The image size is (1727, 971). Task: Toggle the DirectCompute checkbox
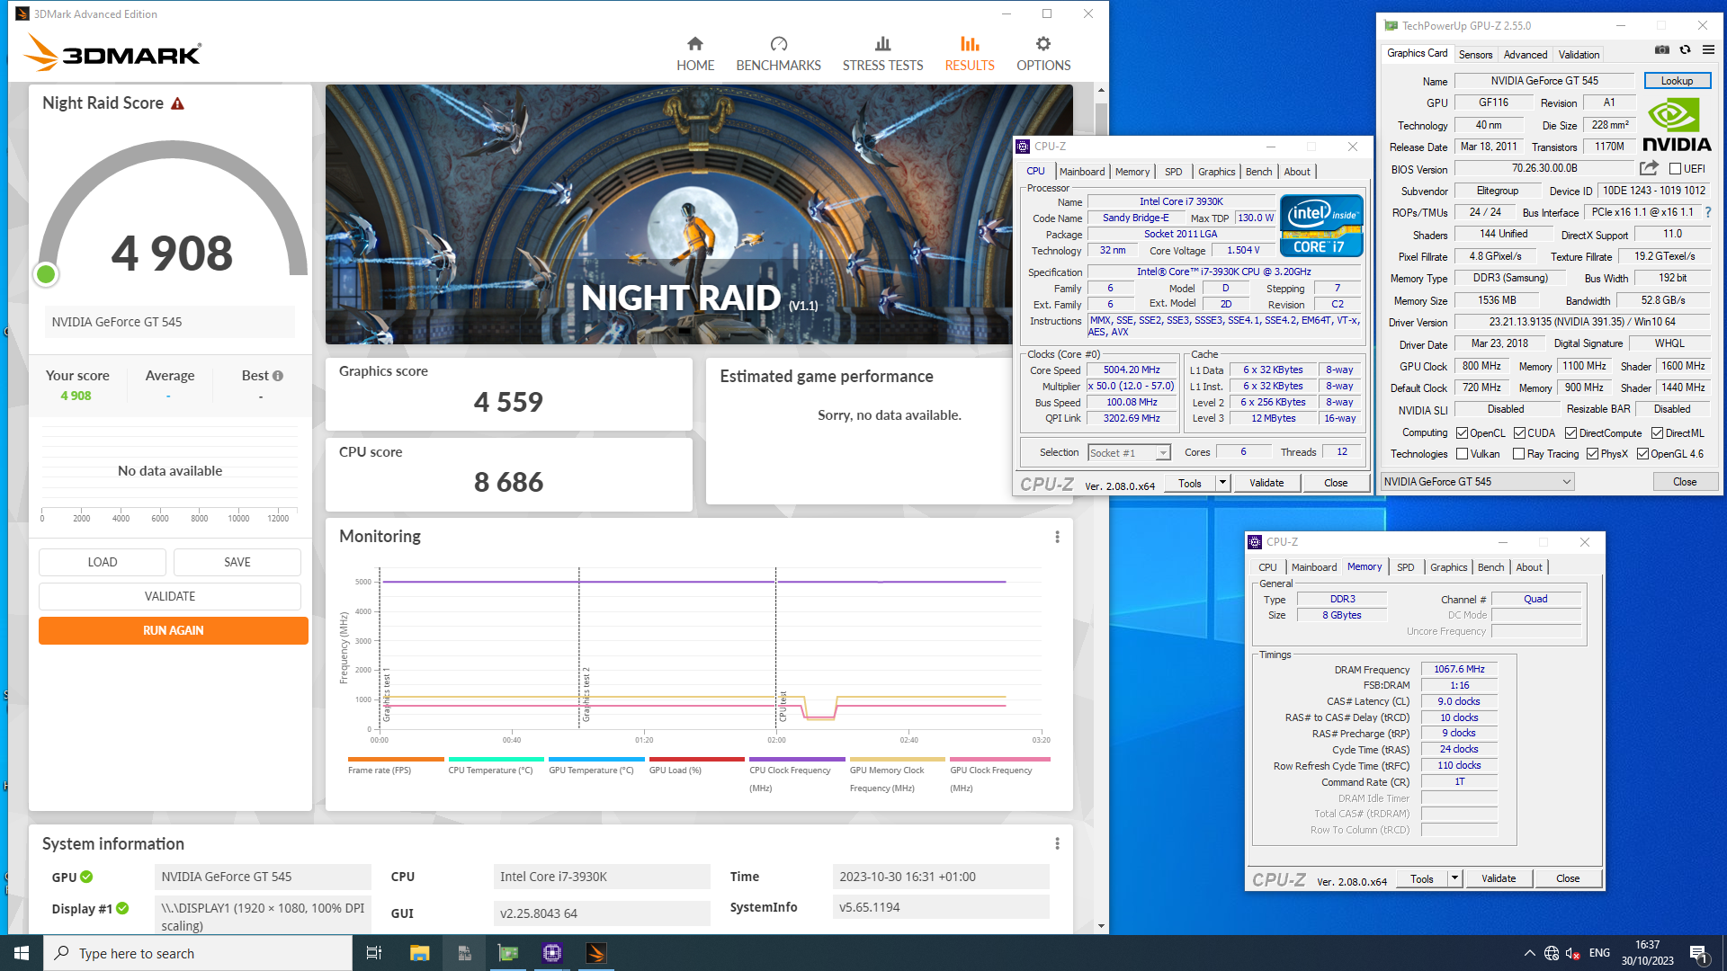[x=1570, y=433]
